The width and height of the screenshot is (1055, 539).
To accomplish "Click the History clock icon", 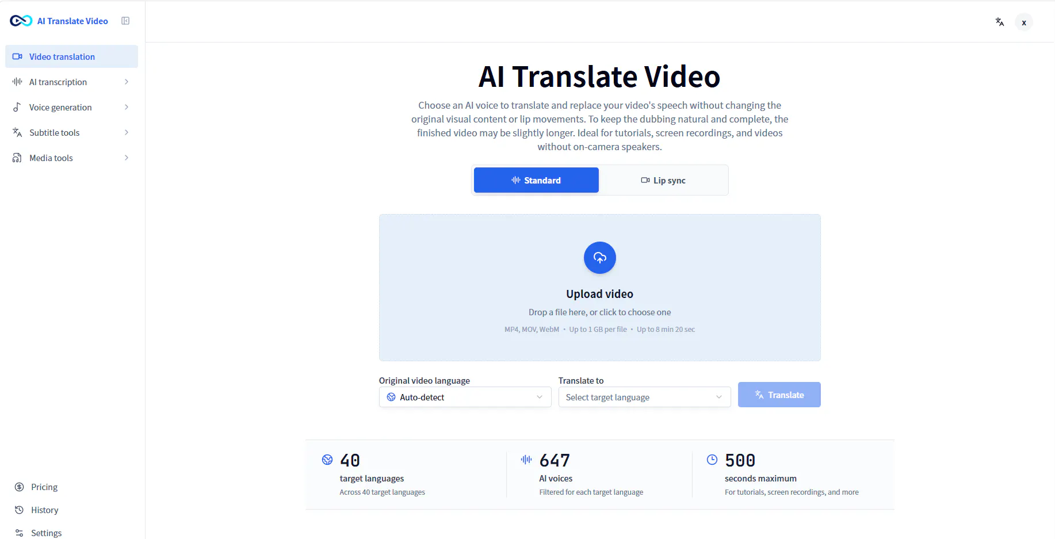I will [19, 510].
